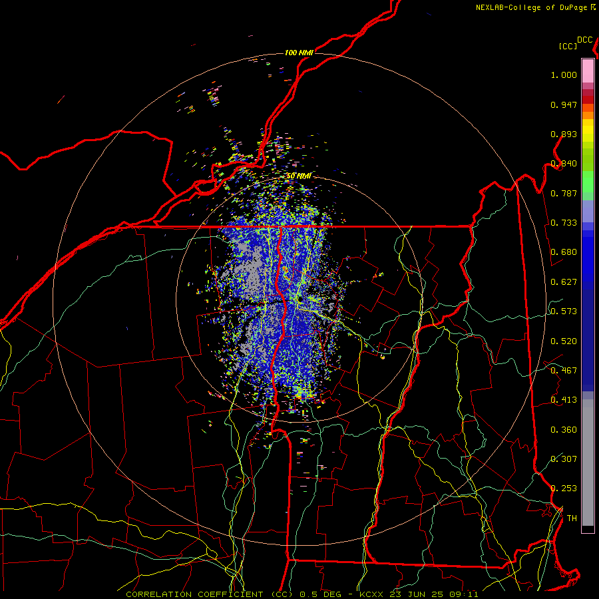Click the [CC] units label above the legend
Viewport: 599px width, 599px height.
568,46
